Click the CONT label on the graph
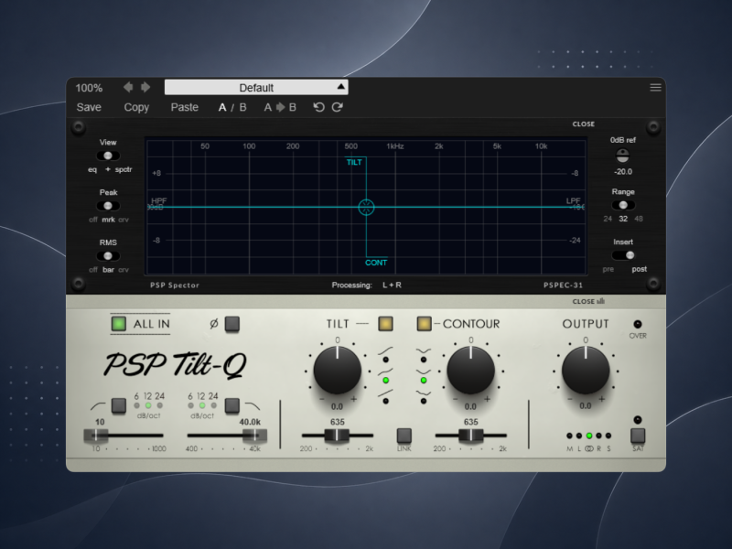 [376, 263]
